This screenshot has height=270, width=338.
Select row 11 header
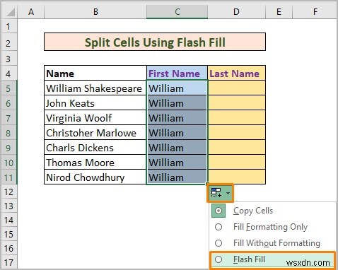tap(9, 177)
